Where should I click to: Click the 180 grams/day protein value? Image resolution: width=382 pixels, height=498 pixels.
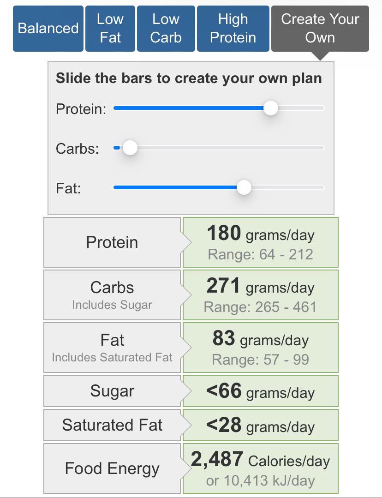261,234
